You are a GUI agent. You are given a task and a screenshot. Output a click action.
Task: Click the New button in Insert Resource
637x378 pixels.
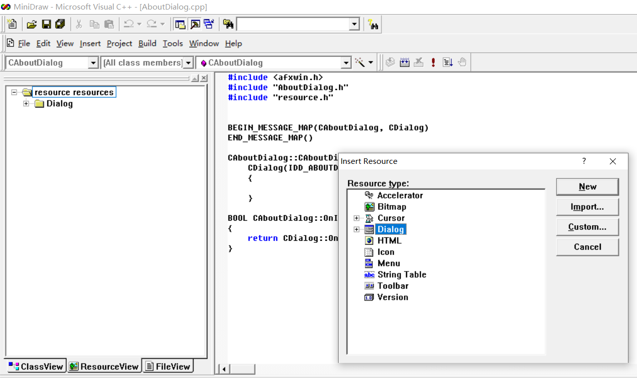tap(587, 186)
